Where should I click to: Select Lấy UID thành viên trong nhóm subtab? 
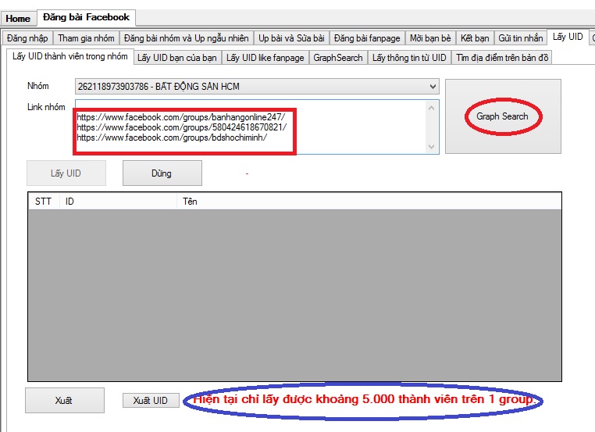pos(70,56)
